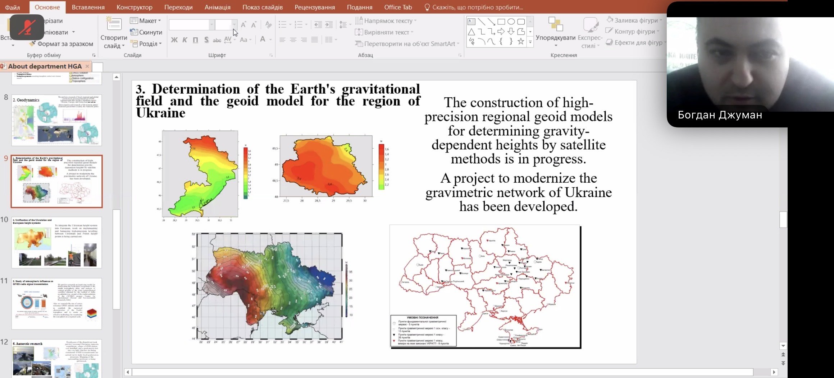Select the star shape in shapes gallery
The image size is (834, 378).
(520, 42)
